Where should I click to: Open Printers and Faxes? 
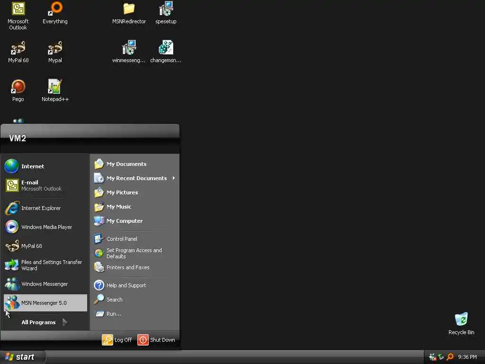pos(135,267)
